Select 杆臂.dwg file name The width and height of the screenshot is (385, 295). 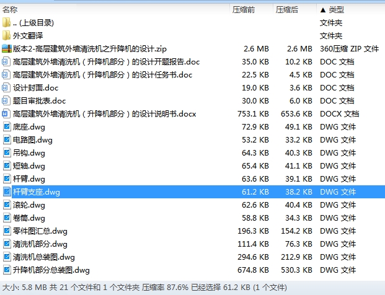point(29,178)
